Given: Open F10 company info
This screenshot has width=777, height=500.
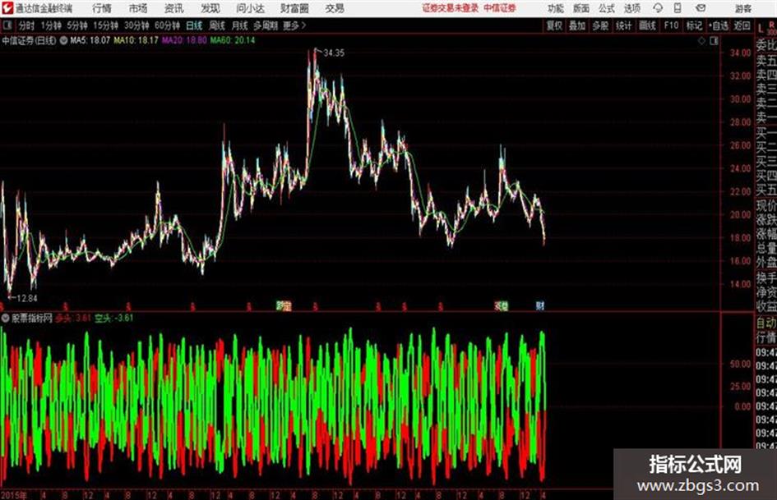Looking at the screenshot, I should (671, 25).
